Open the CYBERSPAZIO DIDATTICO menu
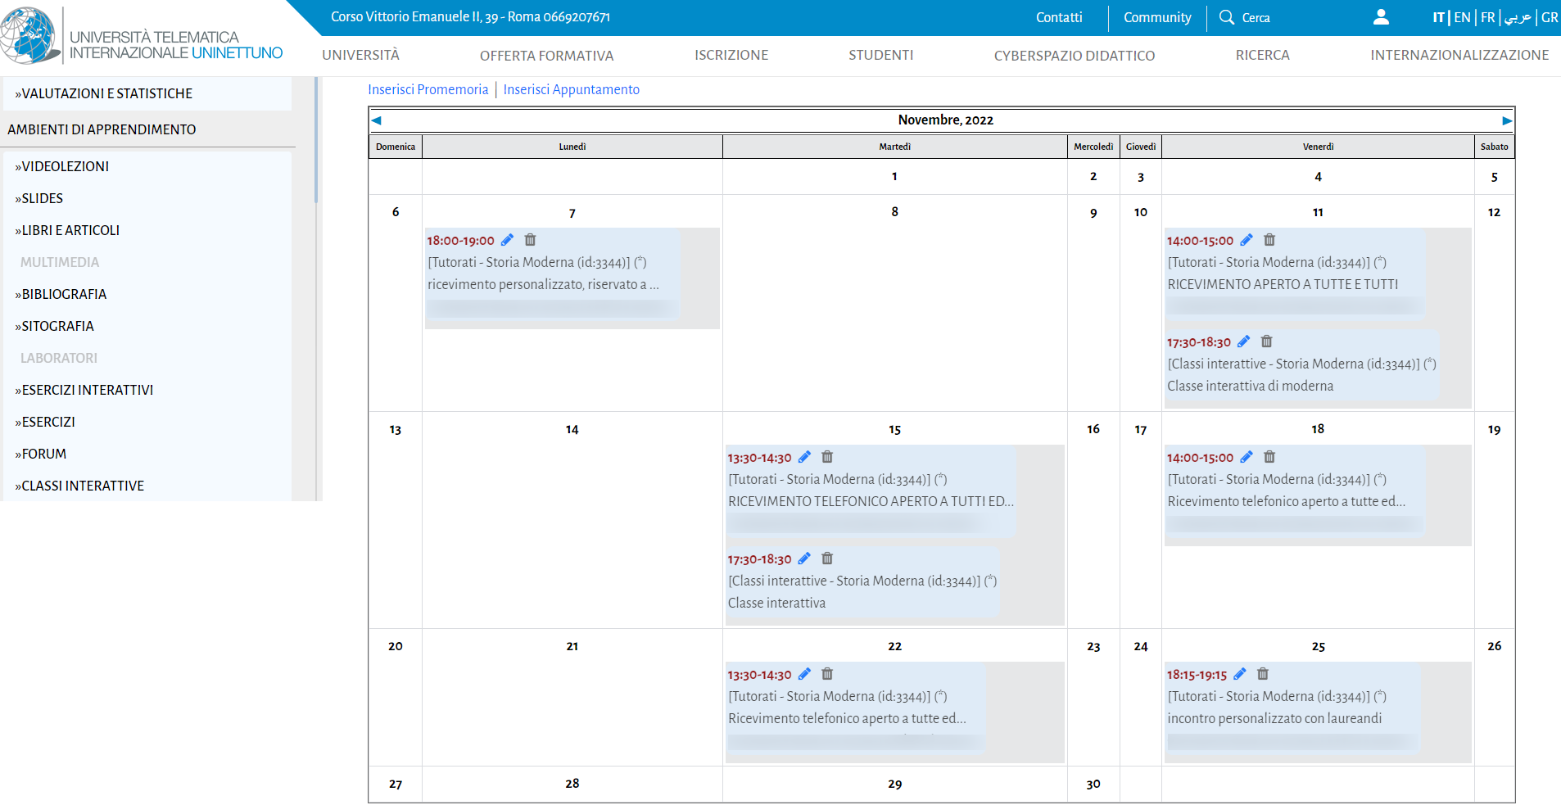 click(1074, 56)
